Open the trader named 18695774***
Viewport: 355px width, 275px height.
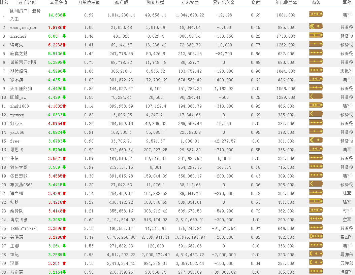[23, 229]
